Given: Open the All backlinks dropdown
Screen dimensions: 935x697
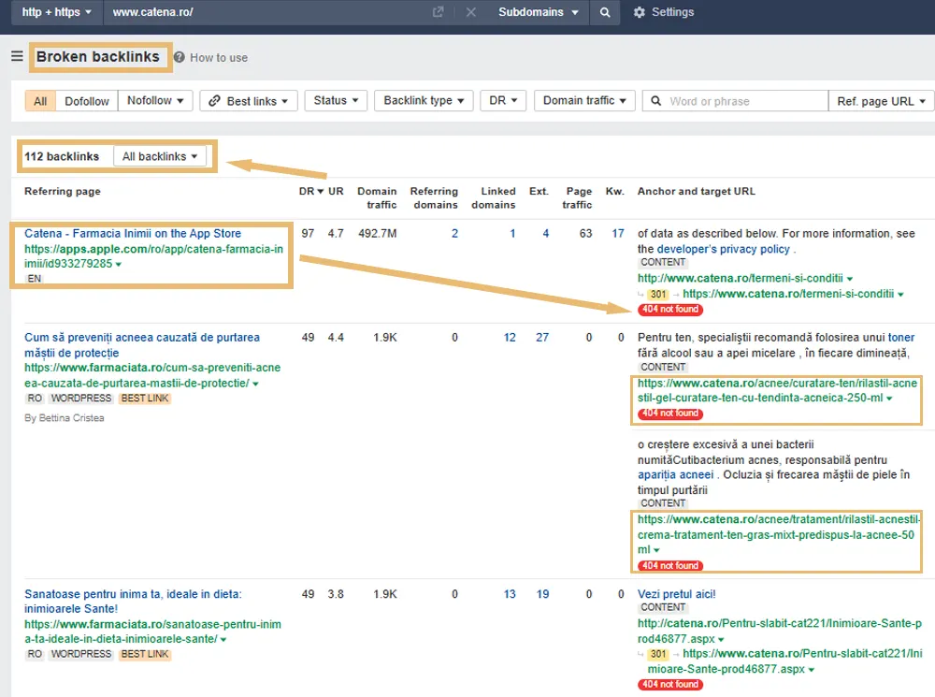Looking at the screenshot, I should pos(160,156).
